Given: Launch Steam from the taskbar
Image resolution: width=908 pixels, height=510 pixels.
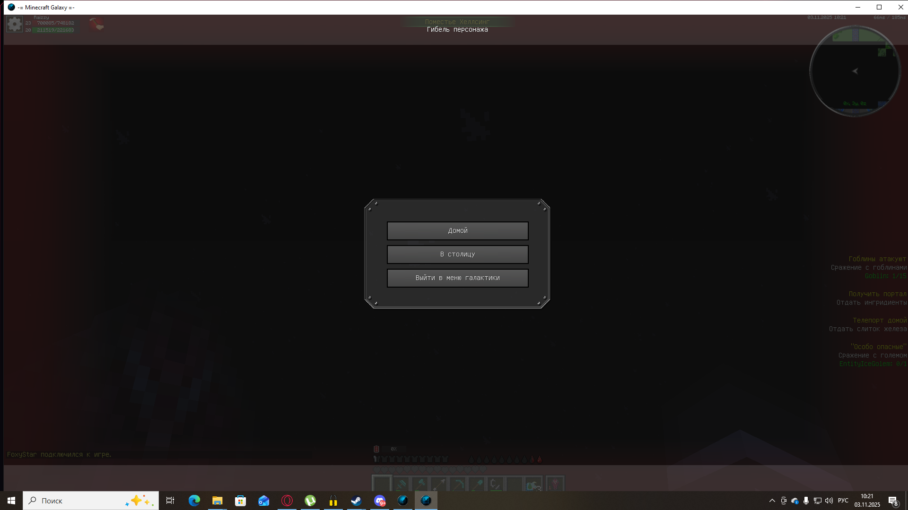Looking at the screenshot, I should [356, 501].
